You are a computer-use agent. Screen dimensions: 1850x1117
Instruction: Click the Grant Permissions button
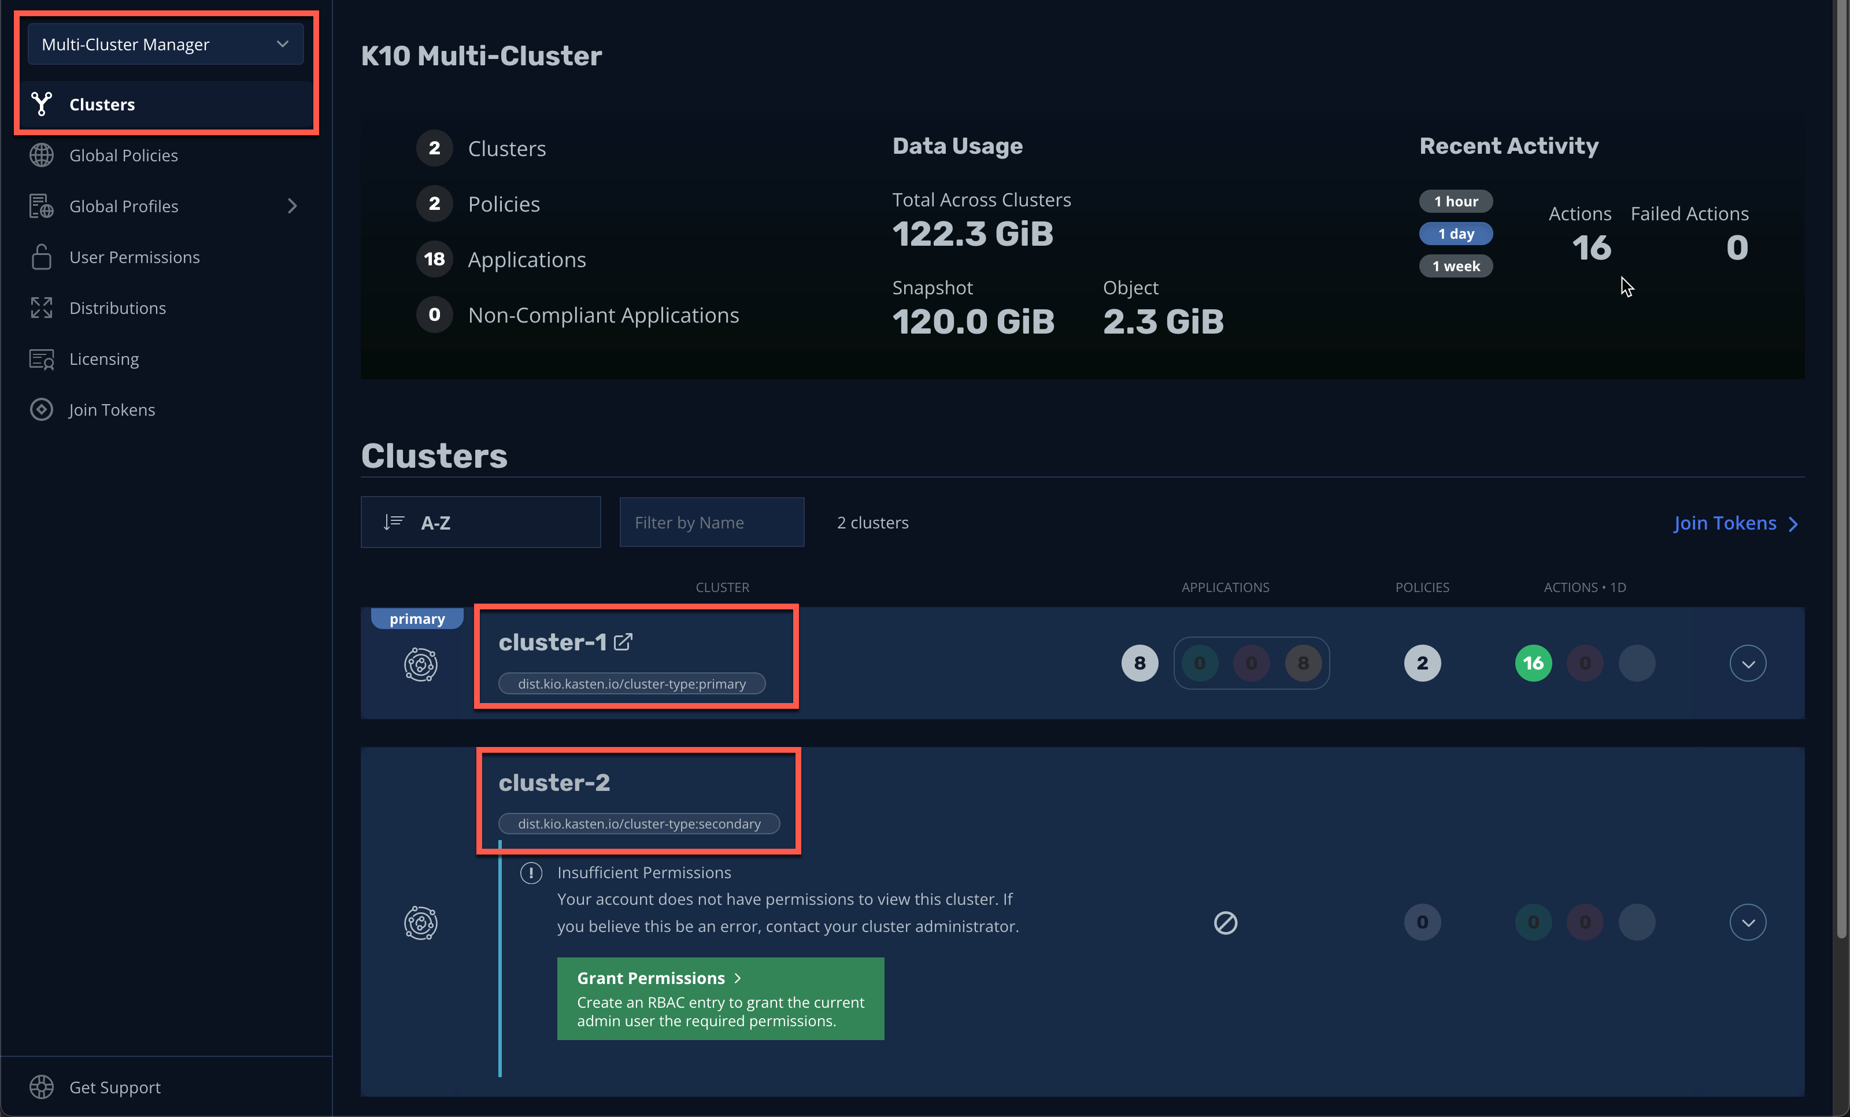pyautogui.click(x=721, y=999)
